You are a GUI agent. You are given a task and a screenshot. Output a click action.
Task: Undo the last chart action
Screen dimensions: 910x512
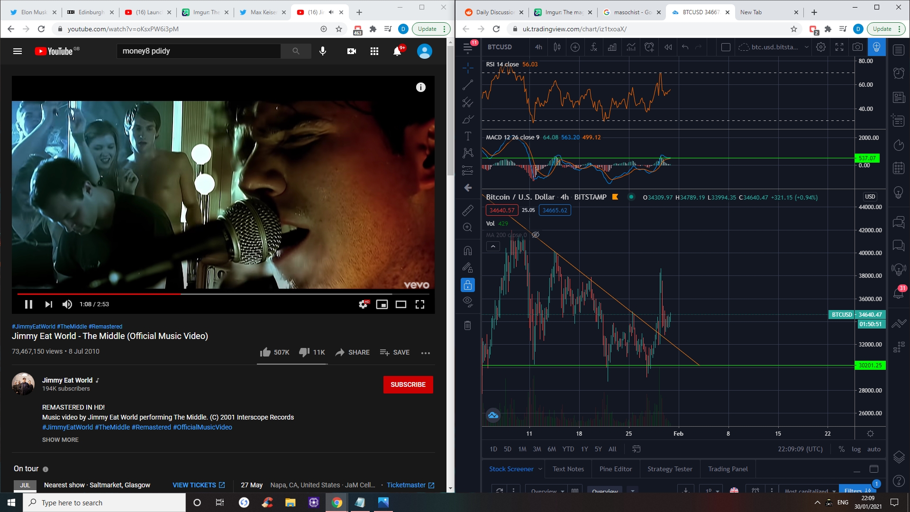685,47
